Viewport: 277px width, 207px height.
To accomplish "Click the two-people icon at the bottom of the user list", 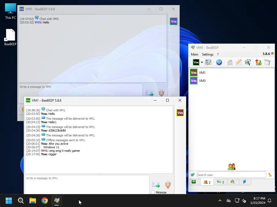I will tap(232, 166).
